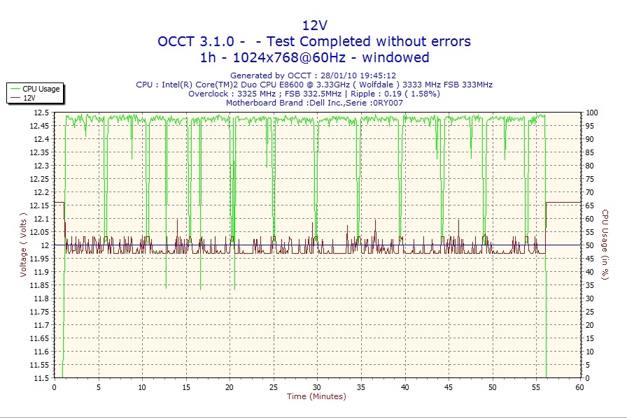The width and height of the screenshot is (627, 418).
Task: Click the 11.5 voltage axis label
Action: pos(41,378)
